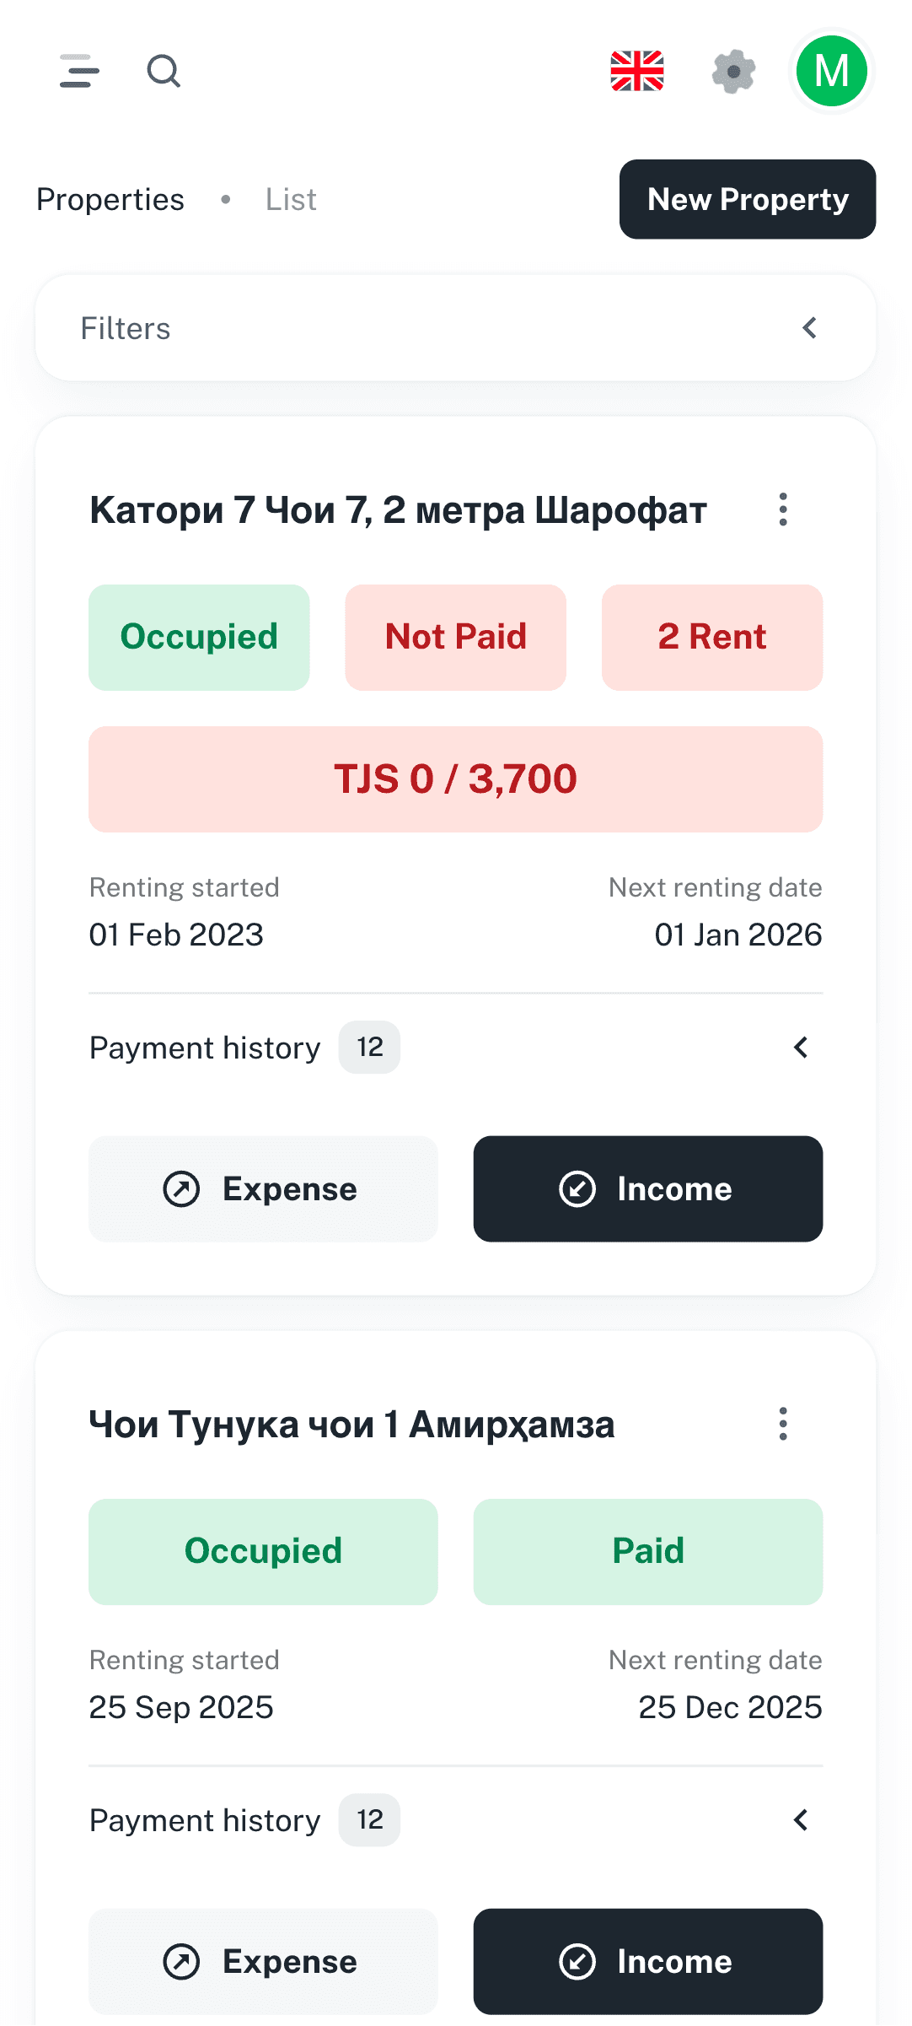The image size is (912, 2026).
Task: Click the 2 Rent badge
Action: click(711, 638)
